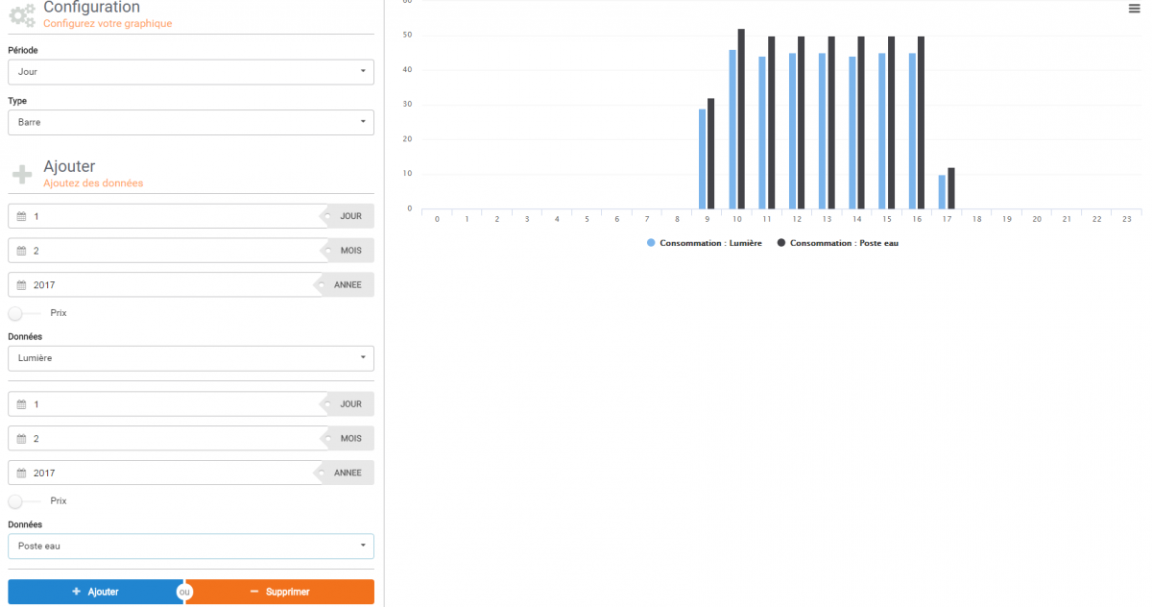Expand the Données dropdown showing Lumière
Image resolution: width=1152 pixels, height=607 pixels.
[191, 358]
